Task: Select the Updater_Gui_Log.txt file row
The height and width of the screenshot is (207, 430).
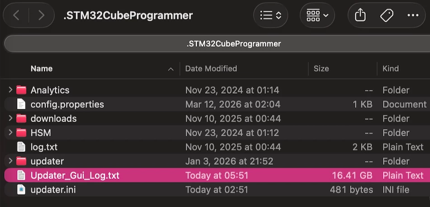Action: (217, 175)
